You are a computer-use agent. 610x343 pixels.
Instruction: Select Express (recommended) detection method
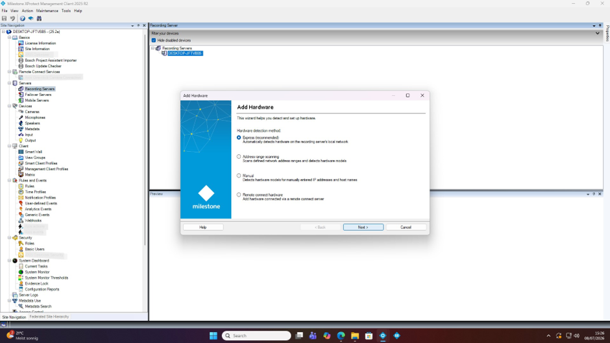tap(239, 137)
